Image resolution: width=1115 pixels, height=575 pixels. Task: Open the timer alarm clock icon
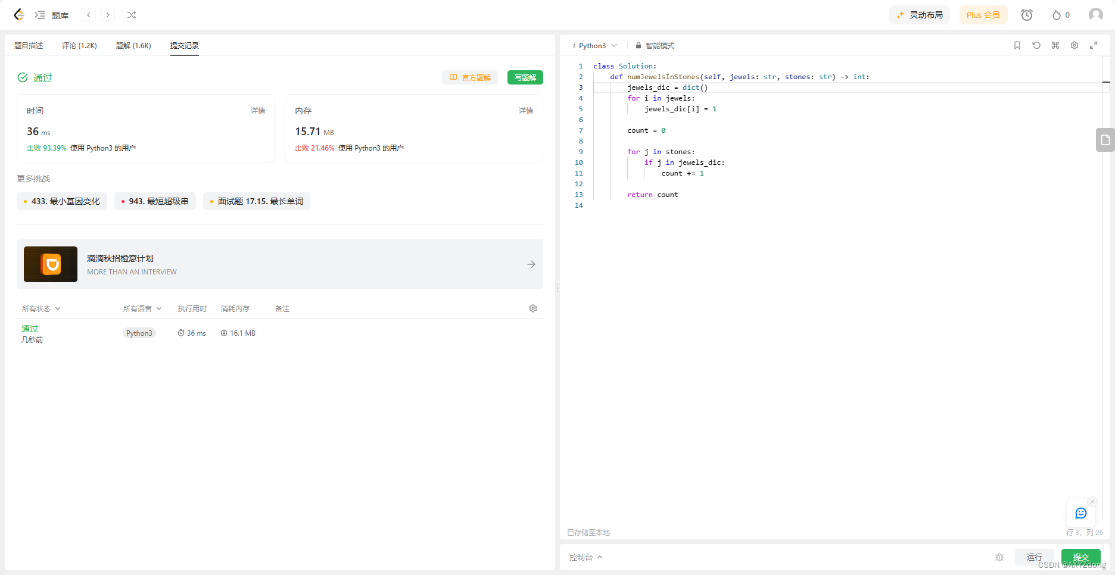[1027, 15]
